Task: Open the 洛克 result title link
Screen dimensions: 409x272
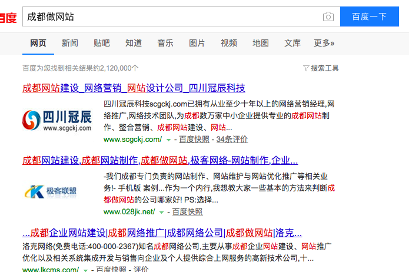Action: (x=162, y=233)
